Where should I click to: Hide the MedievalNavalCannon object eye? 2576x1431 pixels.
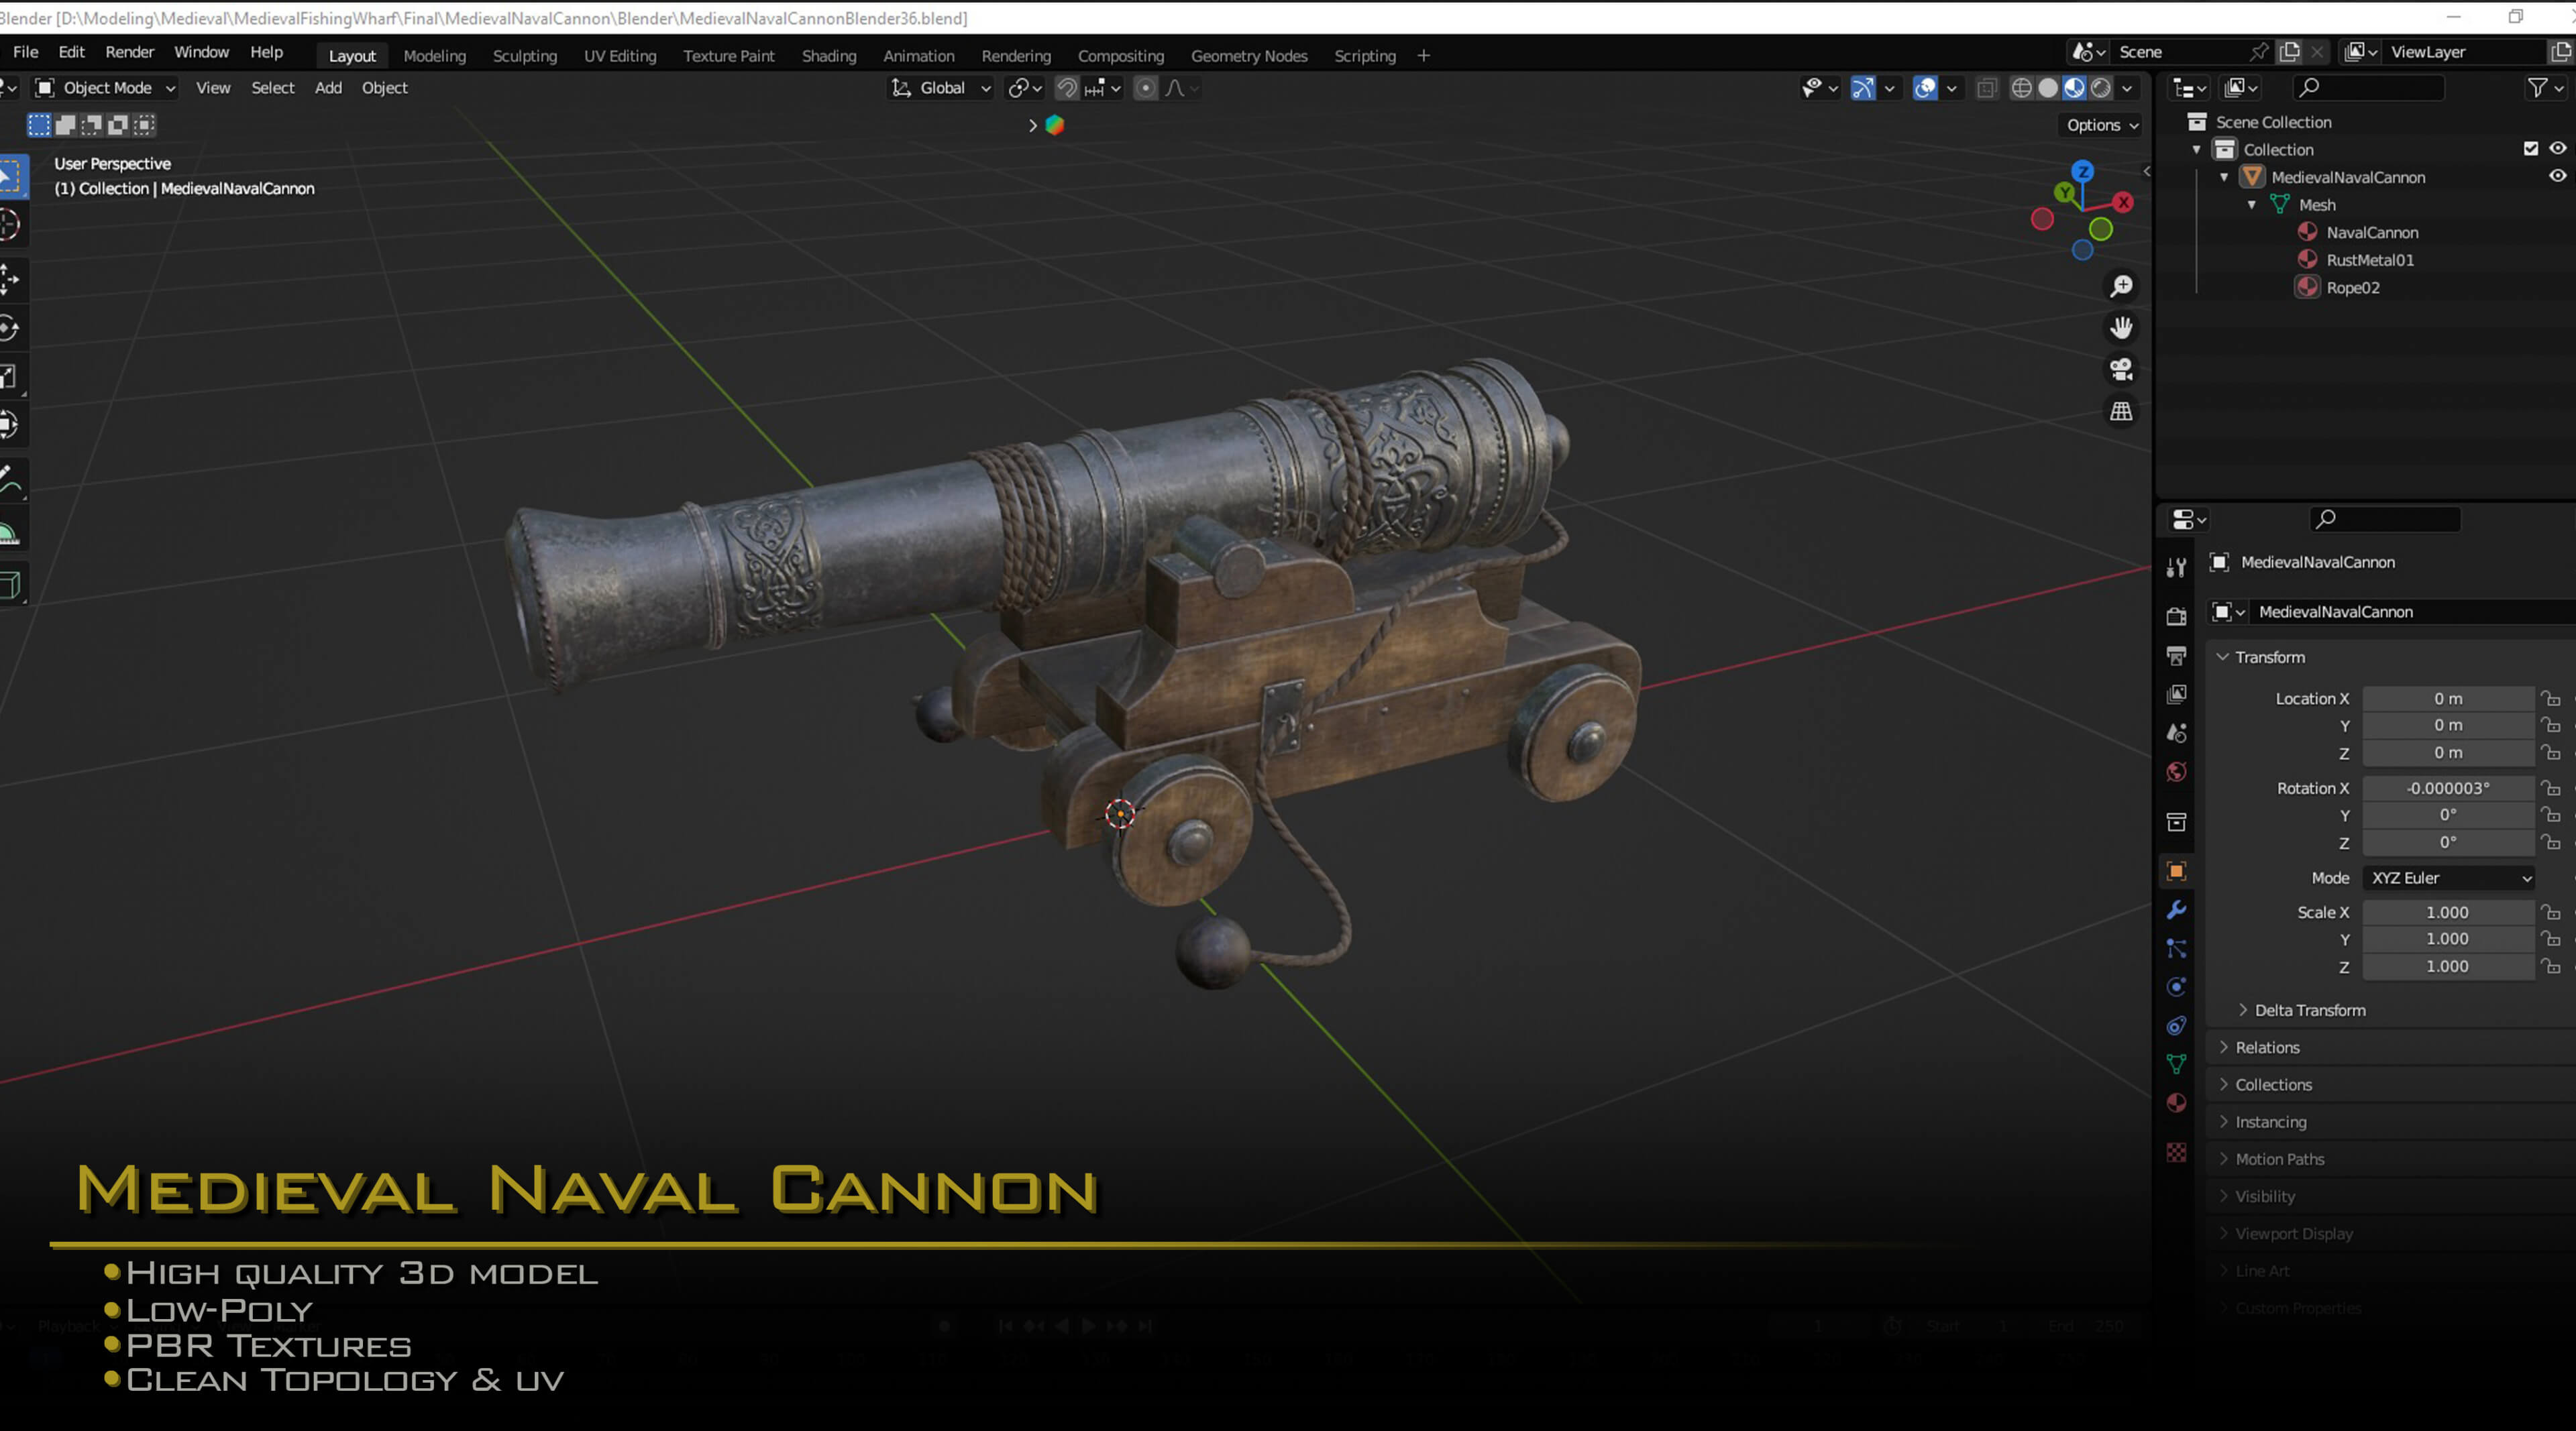(x=2558, y=176)
